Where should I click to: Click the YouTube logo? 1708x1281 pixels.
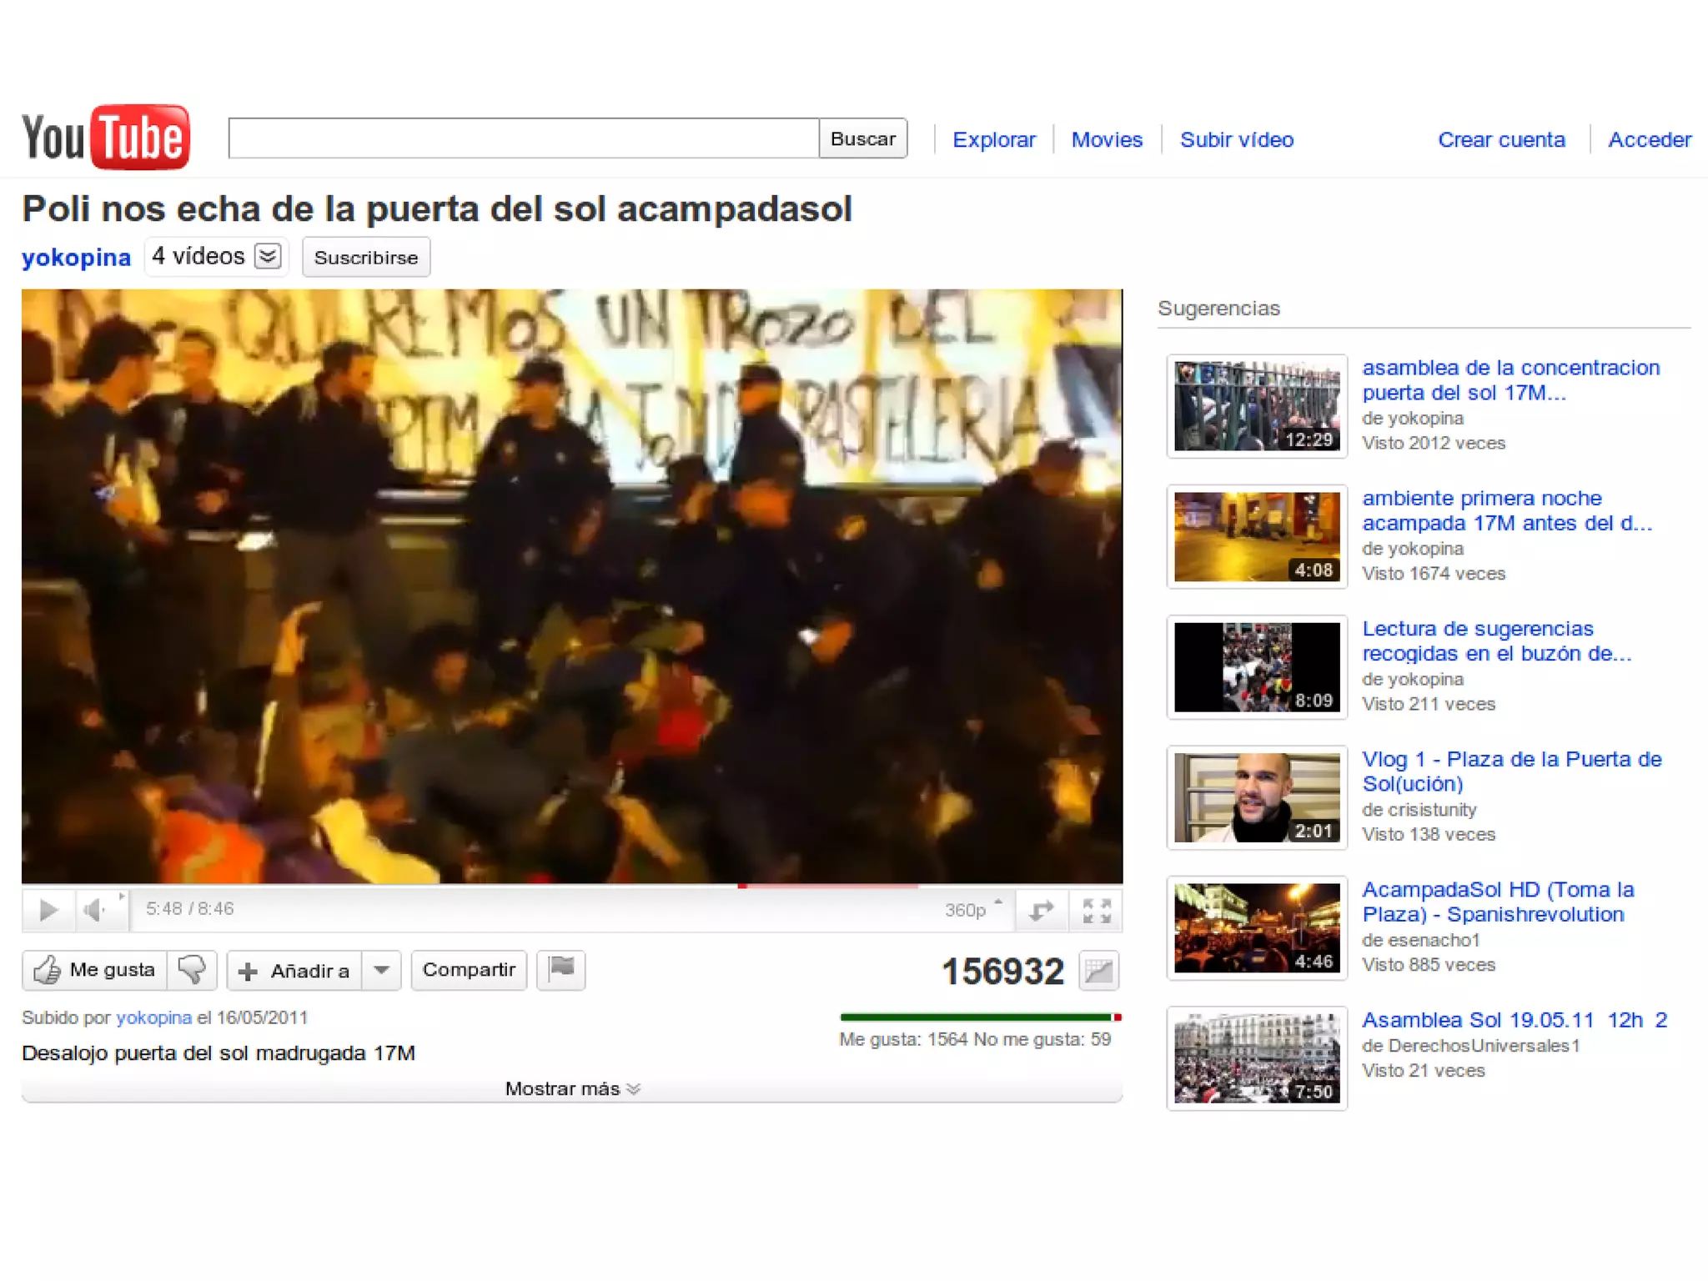coord(106,138)
